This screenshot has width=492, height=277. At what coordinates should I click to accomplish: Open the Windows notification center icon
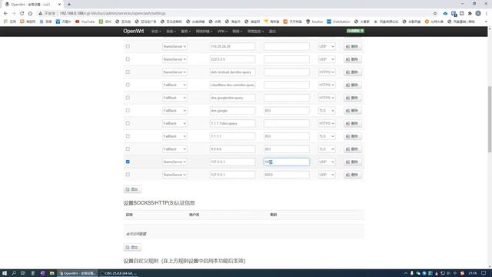click(x=484, y=273)
